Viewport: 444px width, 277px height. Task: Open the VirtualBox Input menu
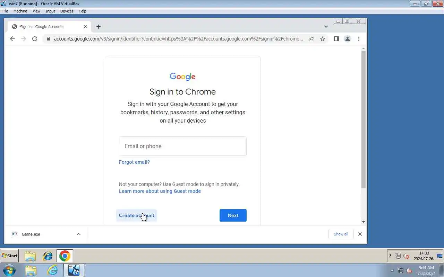[50, 11]
